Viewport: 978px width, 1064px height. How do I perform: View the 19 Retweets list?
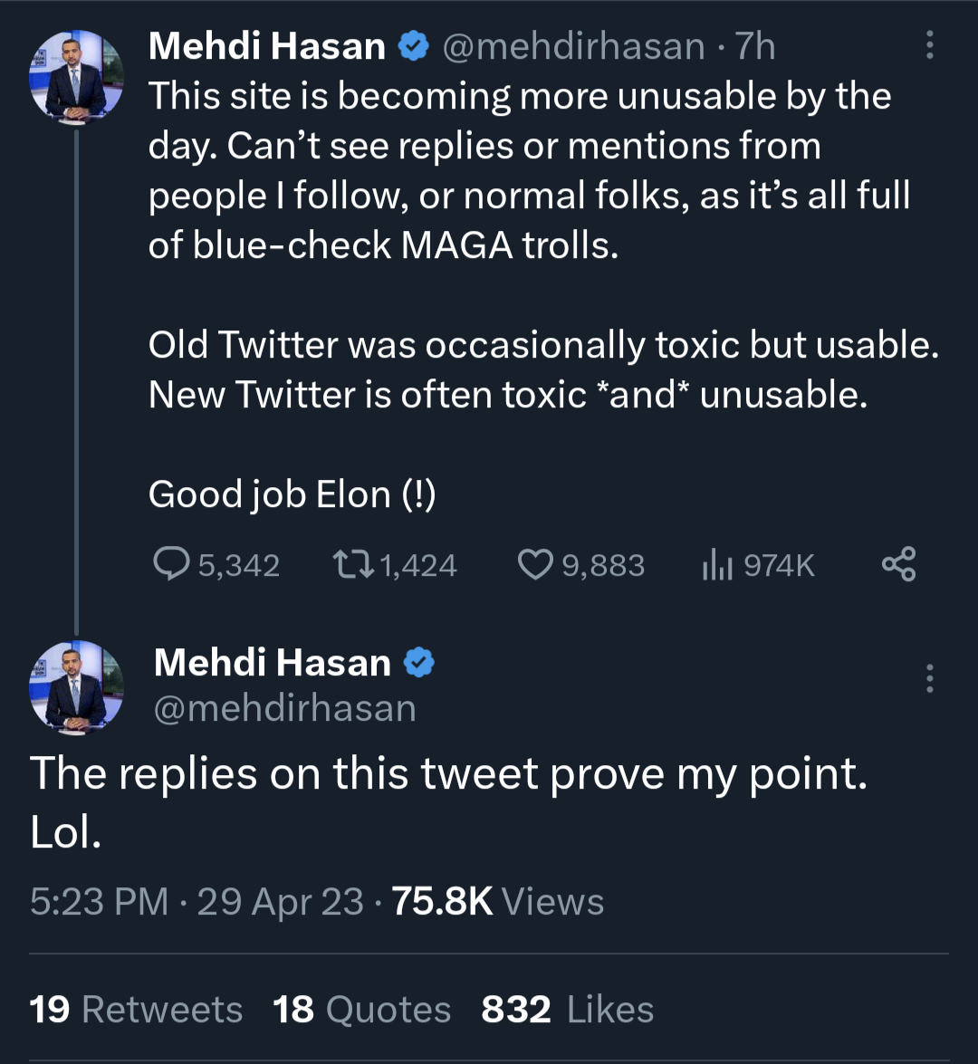coord(136,1009)
